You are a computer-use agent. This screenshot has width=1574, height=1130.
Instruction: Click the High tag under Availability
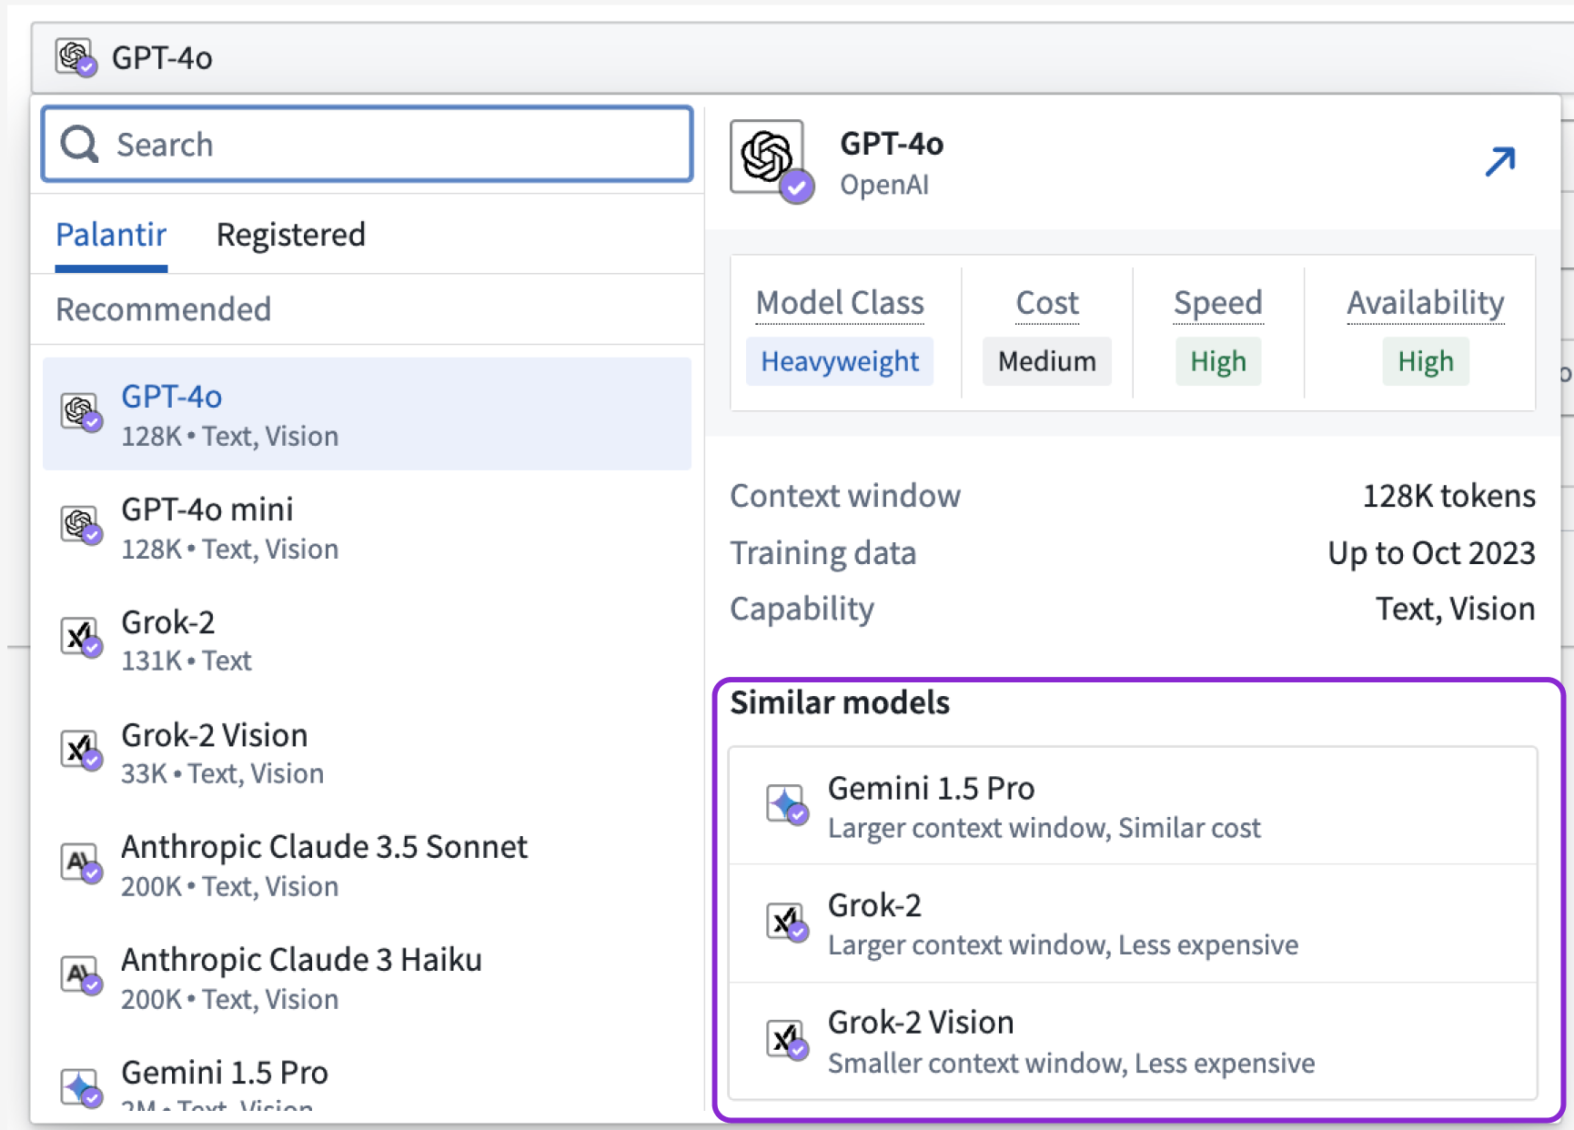pos(1426,361)
